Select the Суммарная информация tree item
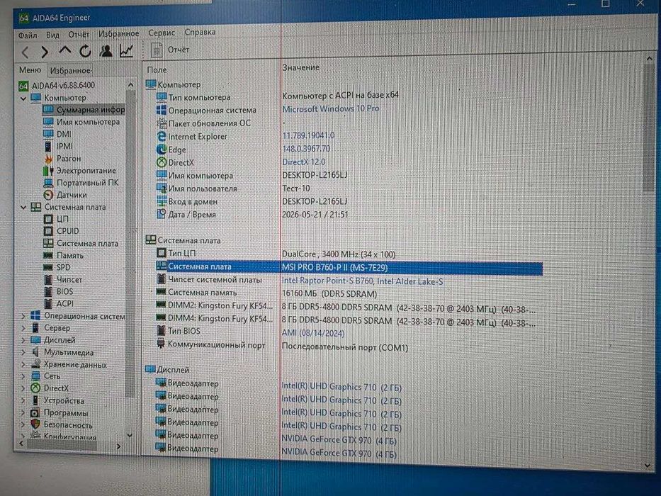Screen dimensions: 661x496 84,110
